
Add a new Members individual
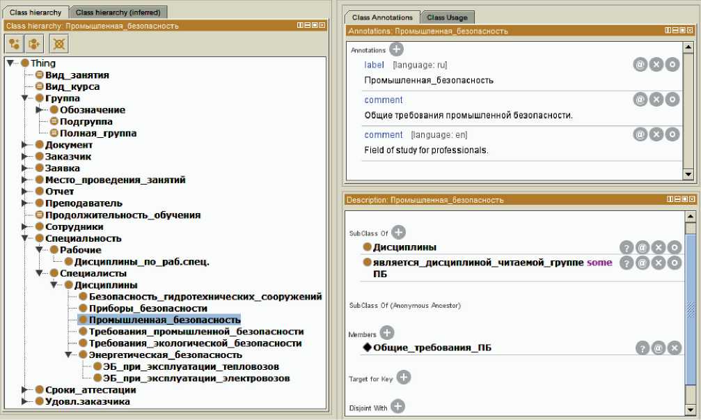pos(386,334)
